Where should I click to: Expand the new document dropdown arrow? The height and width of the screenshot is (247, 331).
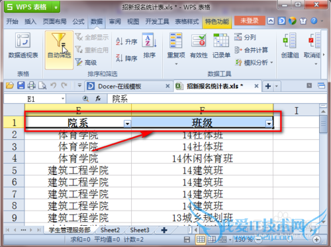pyautogui.click(x=277, y=86)
